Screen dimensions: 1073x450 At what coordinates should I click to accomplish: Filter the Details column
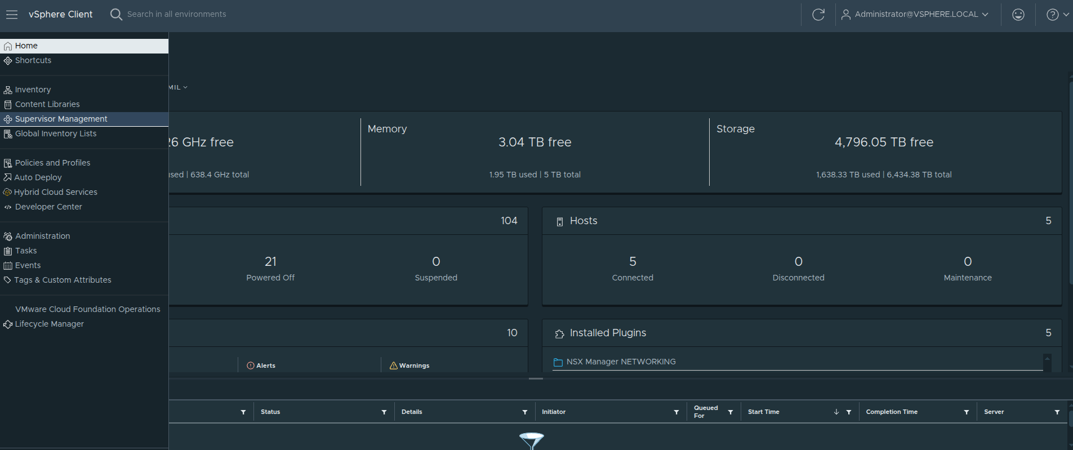pos(525,412)
